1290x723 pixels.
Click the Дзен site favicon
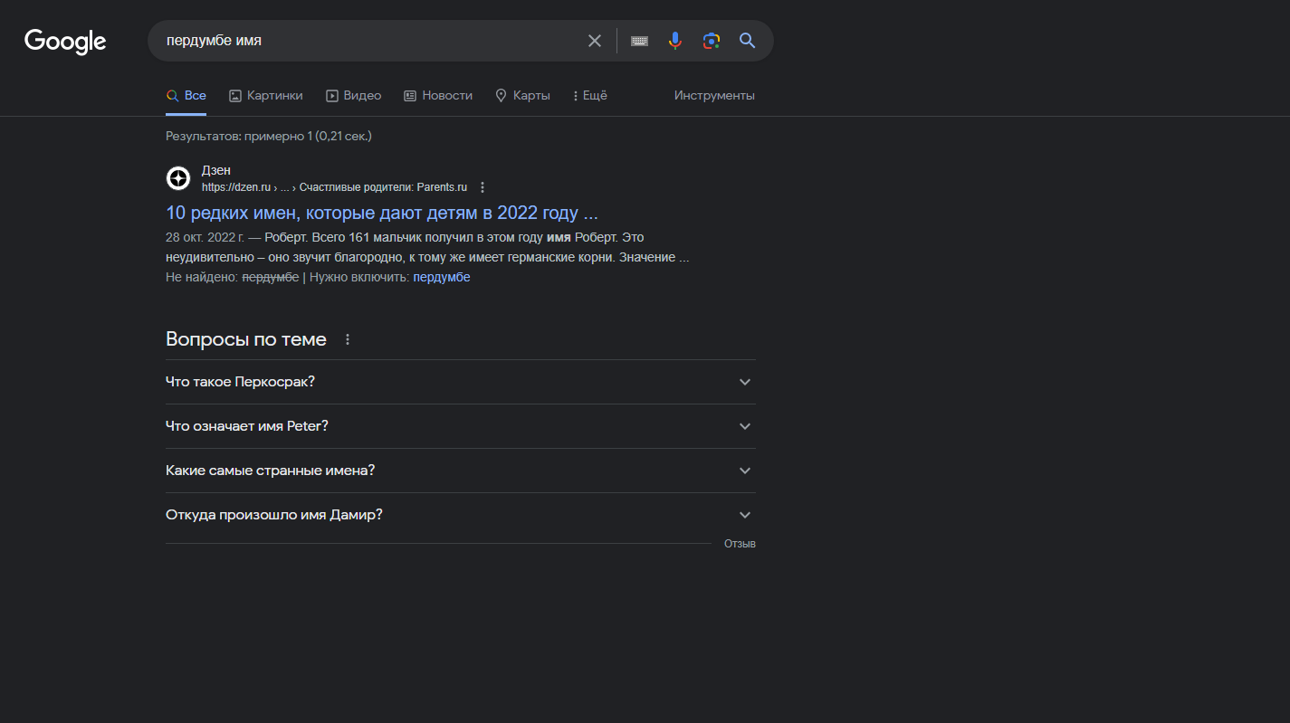click(178, 178)
